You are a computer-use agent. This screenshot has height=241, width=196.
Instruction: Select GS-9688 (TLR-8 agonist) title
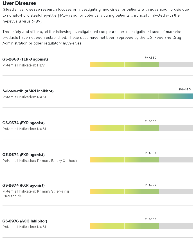click(x=25, y=59)
